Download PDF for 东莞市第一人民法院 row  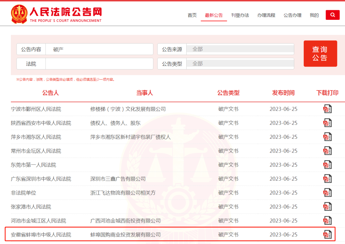point(327,165)
